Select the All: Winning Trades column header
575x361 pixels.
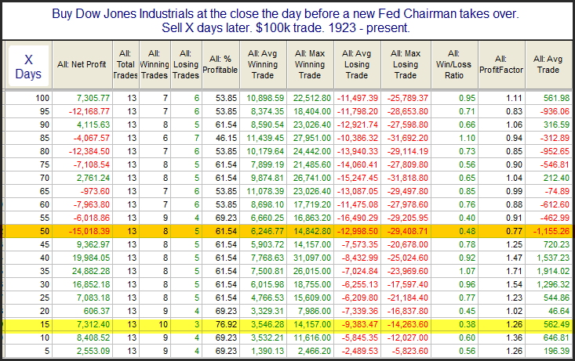point(155,64)
